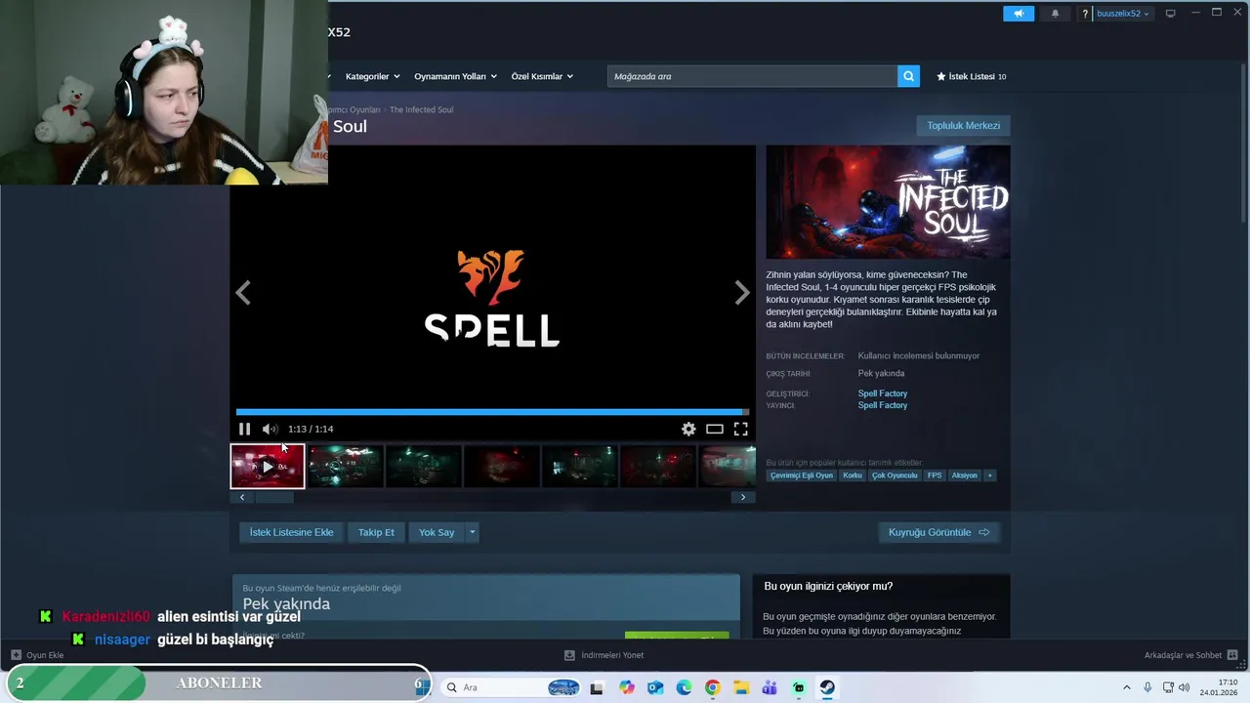This screenshot has width=1250, height=703.
Task: Pause the trailer video
Action: (x=244, y=429)
